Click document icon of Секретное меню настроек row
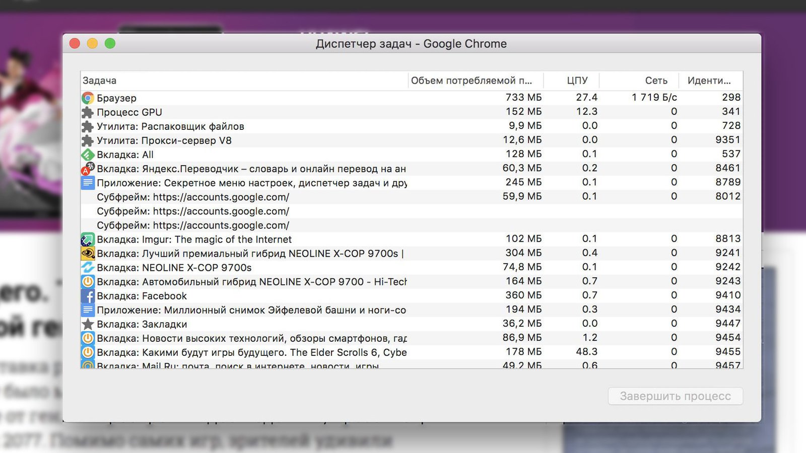This screenshot has height=453, width=806. (88, 183)
